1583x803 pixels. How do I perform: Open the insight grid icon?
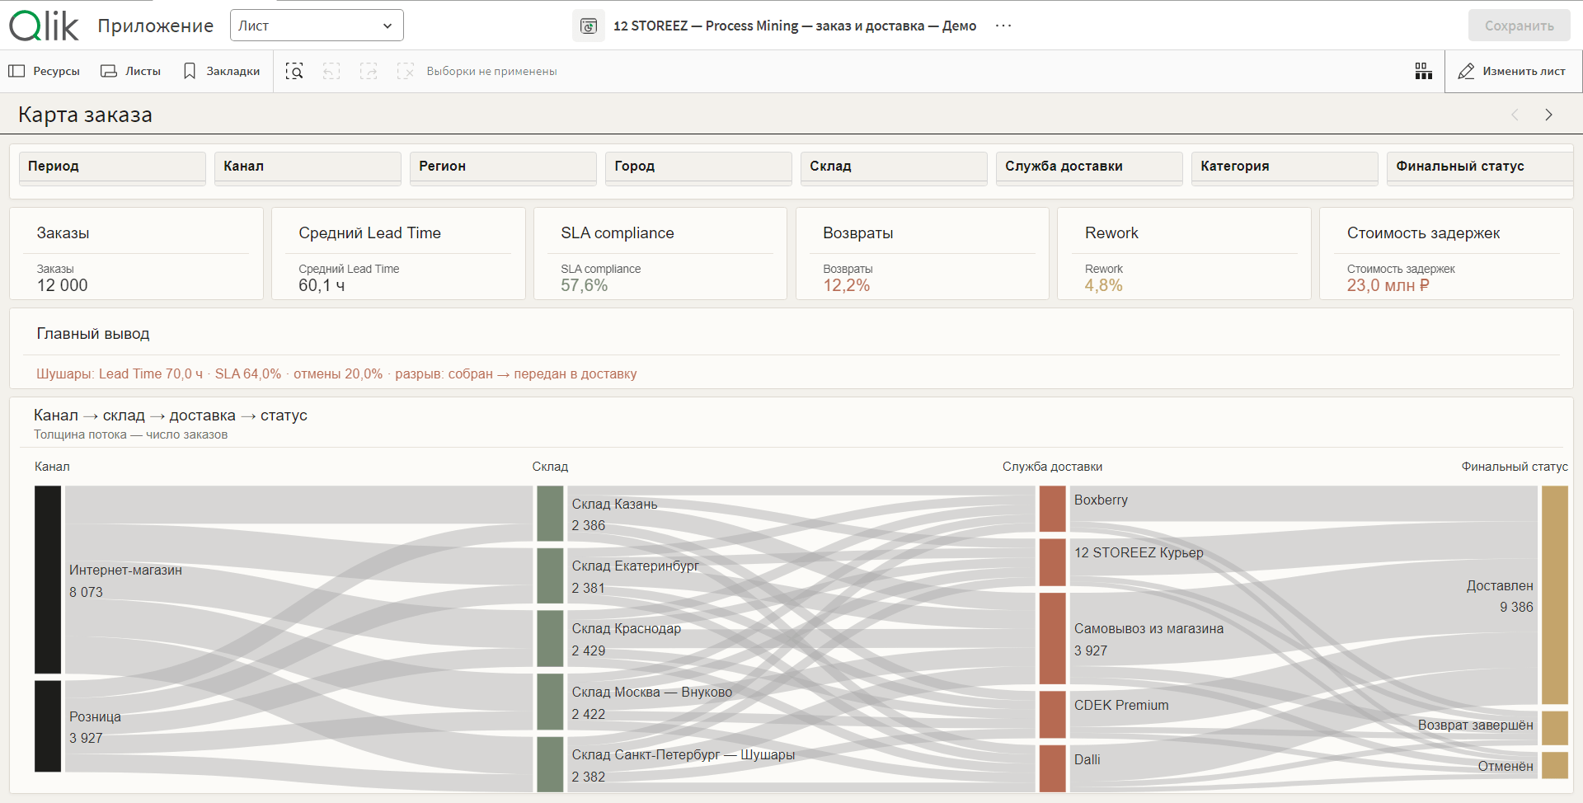pos(1423,72)
